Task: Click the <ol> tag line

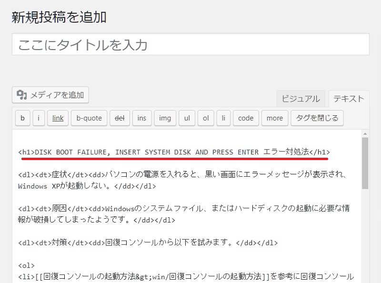Action: tap(26, 265)
